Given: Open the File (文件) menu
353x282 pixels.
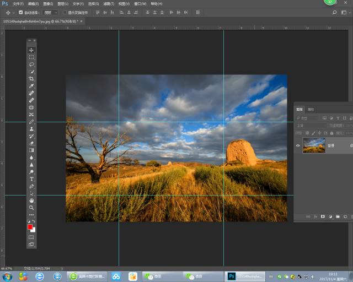Looking at the screenshot, I should (x=18, y=3).
